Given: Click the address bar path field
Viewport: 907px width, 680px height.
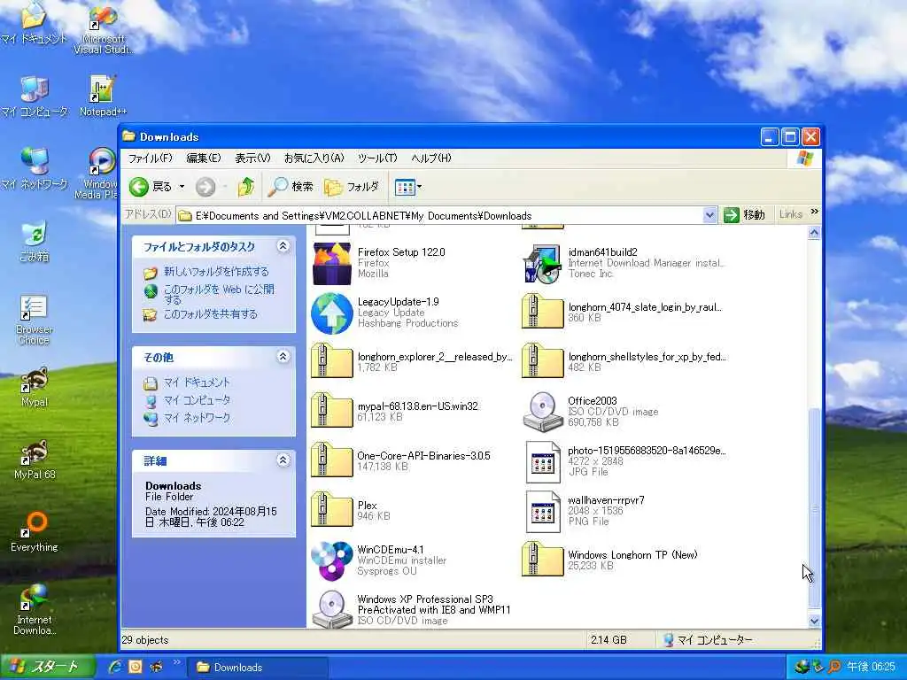Looking at the screenshot, I should coord(439,216).
